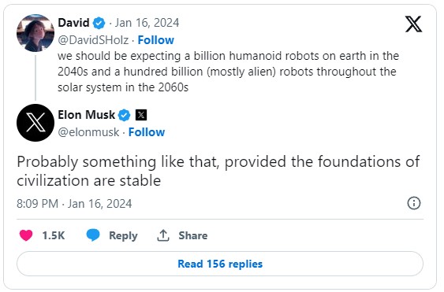Click the Read 156 replies button
The width and height of the screenshot is (444, 292).
[220, 264]
